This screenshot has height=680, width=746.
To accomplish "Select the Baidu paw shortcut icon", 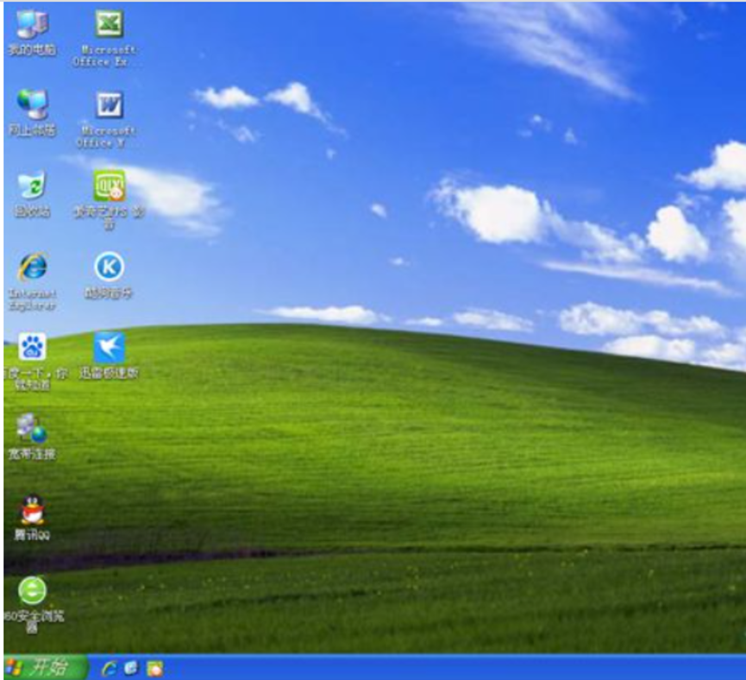I will click(32, 348).
